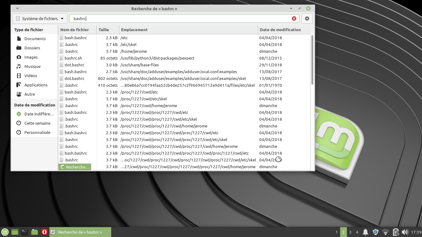
Task: Filter results by Musique type
Action: pos(32,66)
